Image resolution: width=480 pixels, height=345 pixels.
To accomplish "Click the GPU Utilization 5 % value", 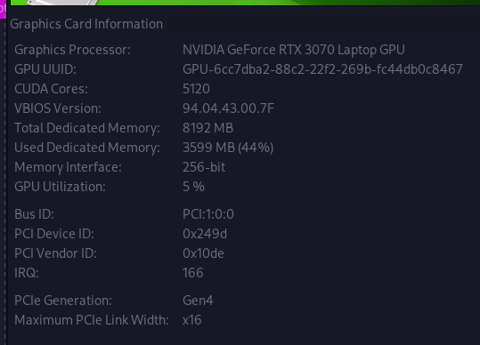I will click(x=193, y=187).
